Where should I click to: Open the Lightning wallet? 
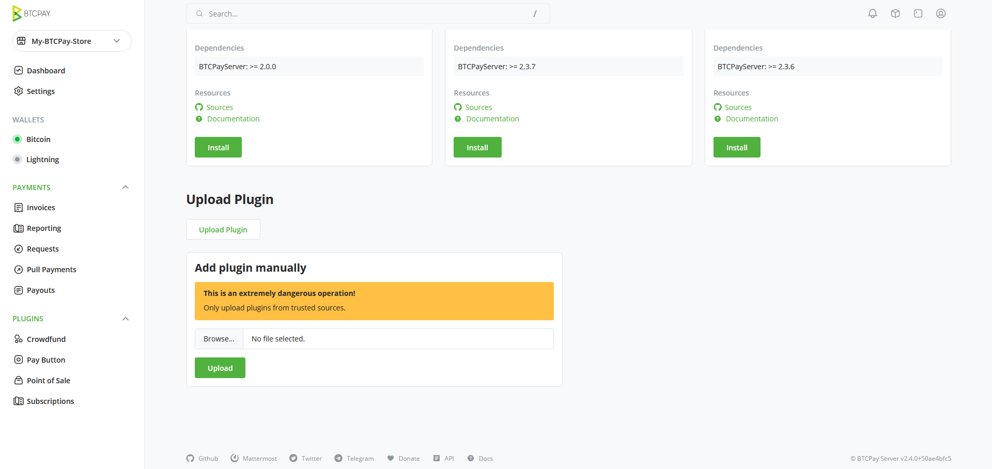[42, 160]
